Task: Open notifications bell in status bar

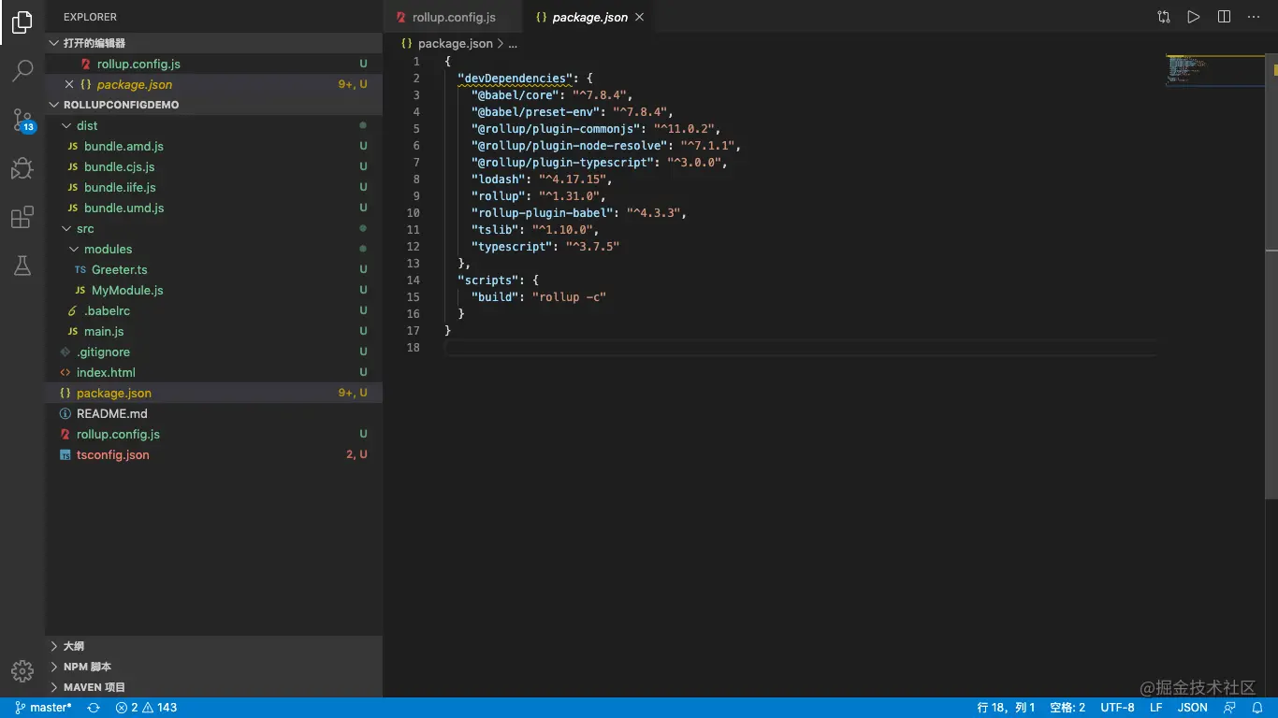Action: (1257, 708)
